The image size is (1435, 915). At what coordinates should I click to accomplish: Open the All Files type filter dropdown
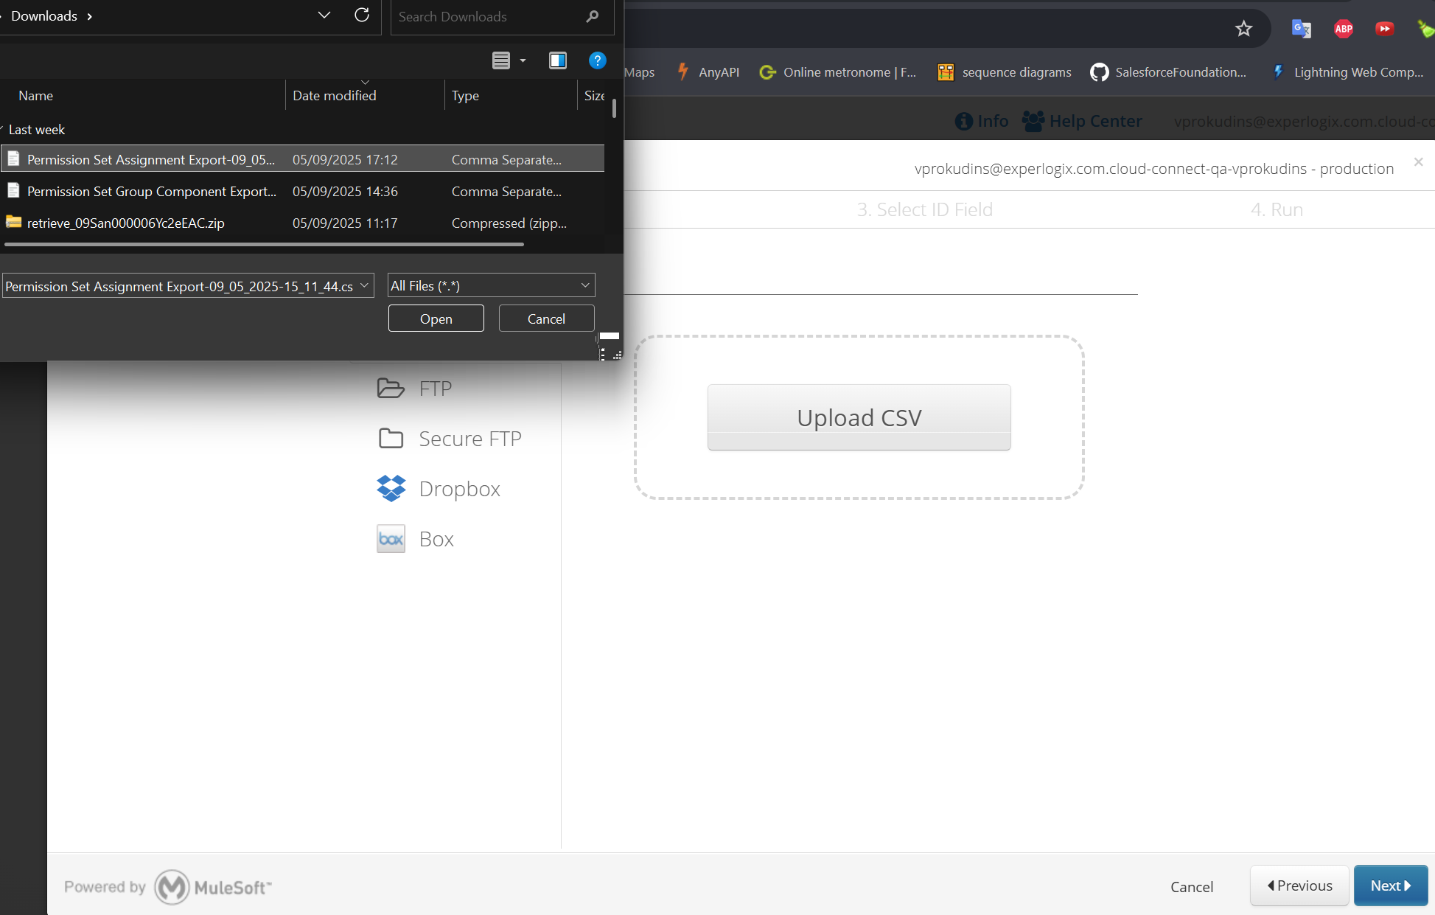coord(585,285)
